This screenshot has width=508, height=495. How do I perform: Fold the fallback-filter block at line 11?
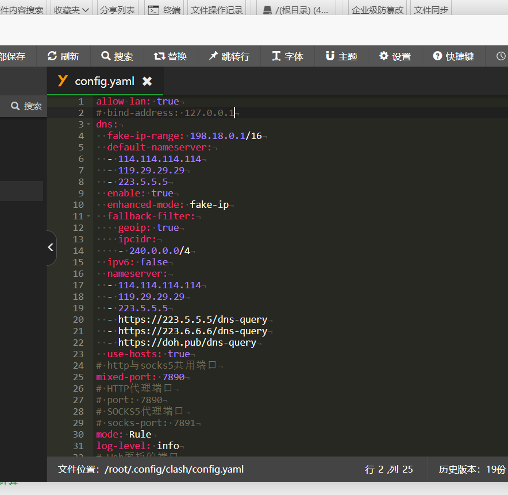(88, 216)
